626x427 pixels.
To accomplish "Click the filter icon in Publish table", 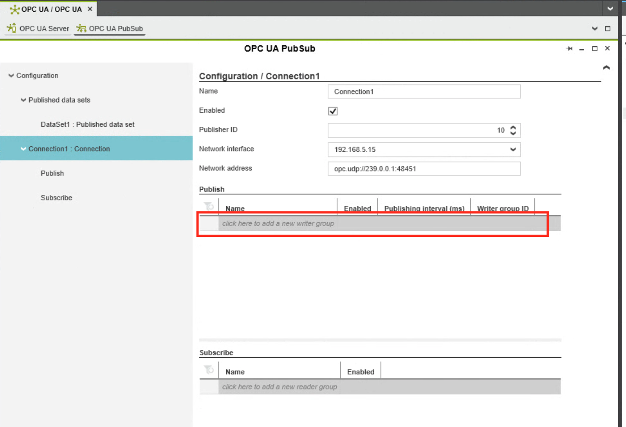I will point(209,207).
